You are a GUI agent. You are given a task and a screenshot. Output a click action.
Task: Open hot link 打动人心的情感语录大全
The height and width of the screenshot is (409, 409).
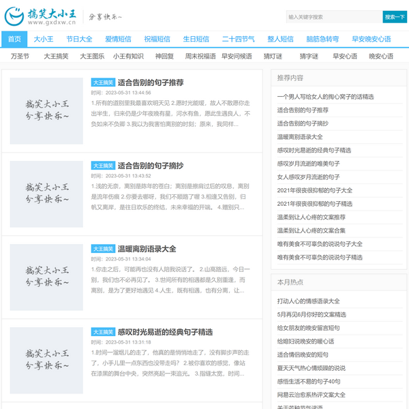(308, 301)
